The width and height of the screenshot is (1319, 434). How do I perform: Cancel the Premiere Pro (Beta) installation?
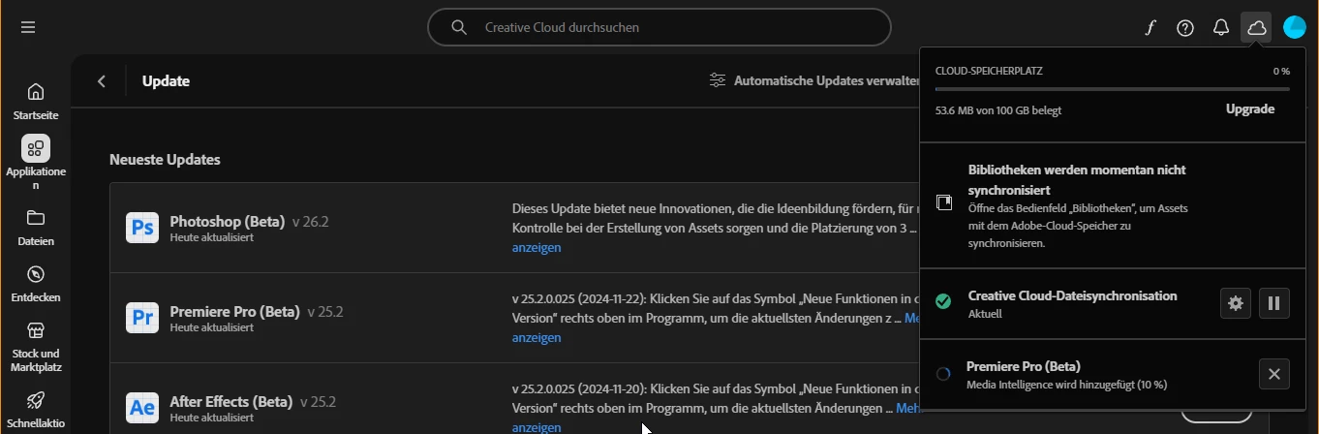pos(1273,374)
